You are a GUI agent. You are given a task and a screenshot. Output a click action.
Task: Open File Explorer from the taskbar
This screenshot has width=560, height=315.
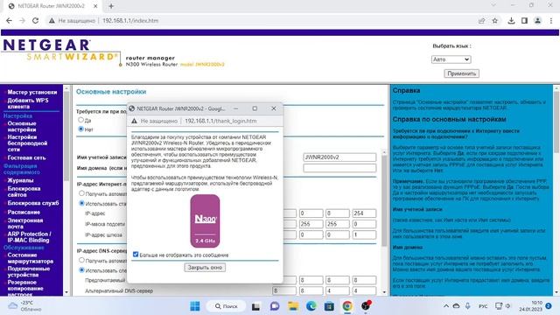(x=293, y=306)
